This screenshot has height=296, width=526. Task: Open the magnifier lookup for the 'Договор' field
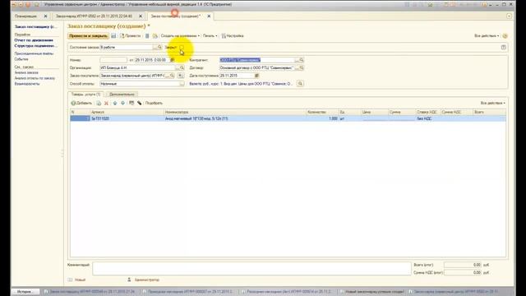[x=302, y=67]
